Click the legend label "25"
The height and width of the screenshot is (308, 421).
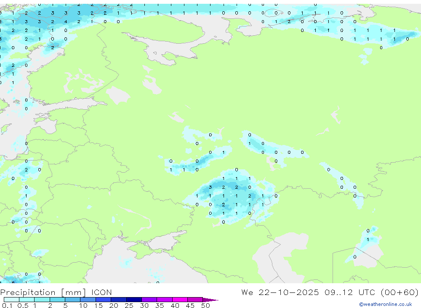tap(129, 305)
